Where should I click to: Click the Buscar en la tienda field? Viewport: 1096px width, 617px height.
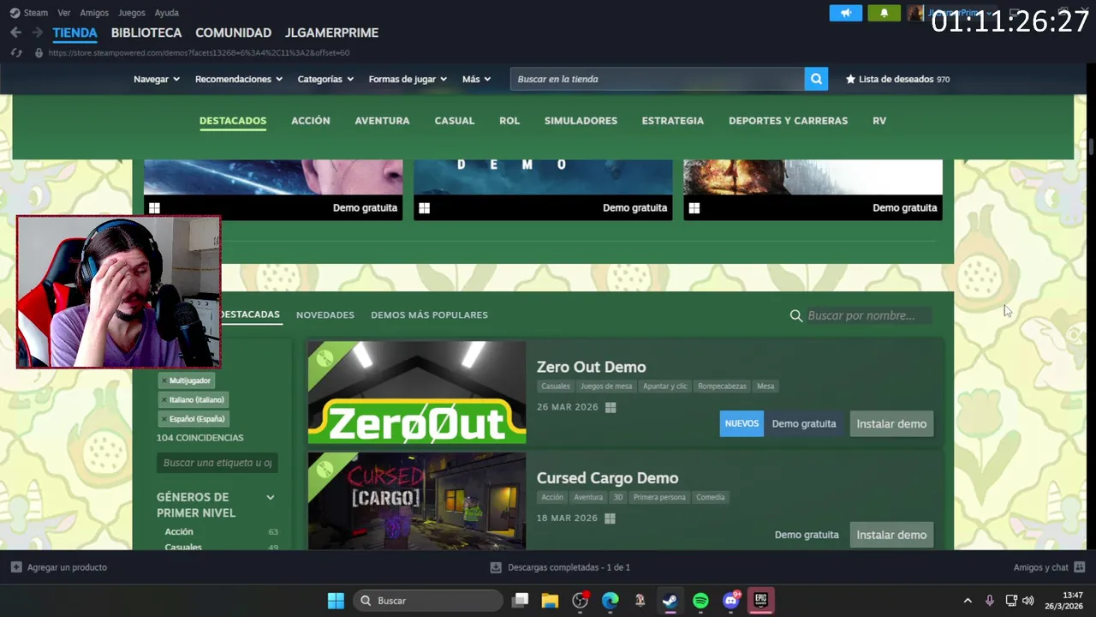[657, 79]
